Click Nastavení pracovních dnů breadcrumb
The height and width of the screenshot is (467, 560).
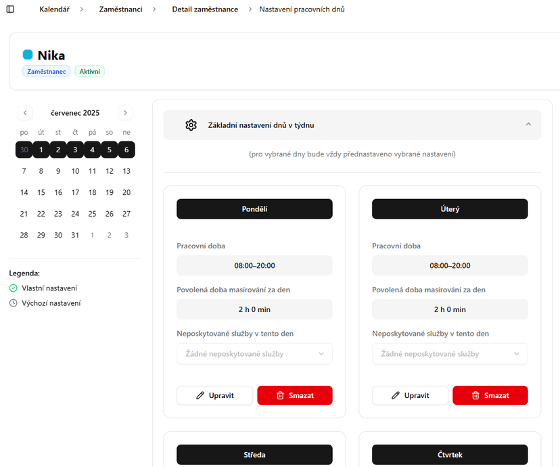pos(302,9)
